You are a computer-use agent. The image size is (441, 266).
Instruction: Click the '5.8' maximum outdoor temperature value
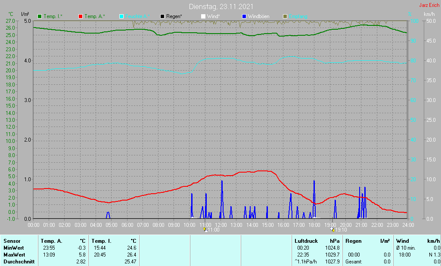(82, 255)
